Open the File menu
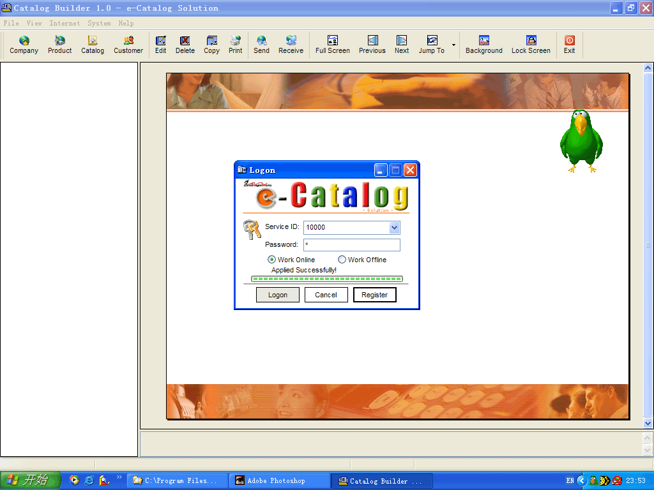654x490 pixels. tap(11, 24)
